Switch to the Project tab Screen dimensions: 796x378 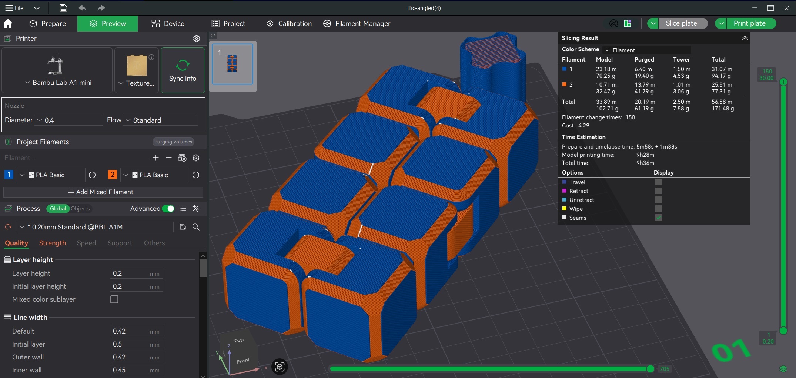(x=228, y=24)
